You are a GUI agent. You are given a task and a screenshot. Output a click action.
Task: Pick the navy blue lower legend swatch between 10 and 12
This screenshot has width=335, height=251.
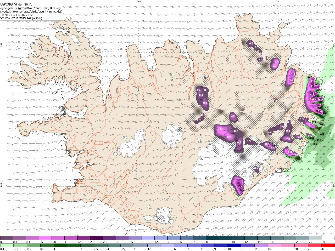[x=234, y=245]
